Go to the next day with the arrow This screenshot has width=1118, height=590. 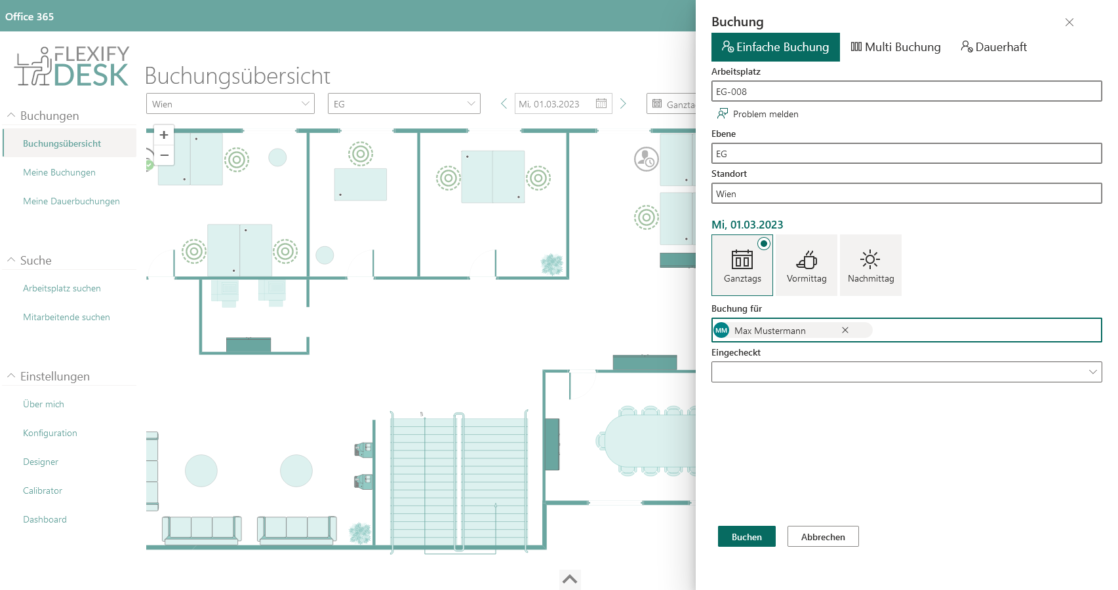[x=623, y=103]
